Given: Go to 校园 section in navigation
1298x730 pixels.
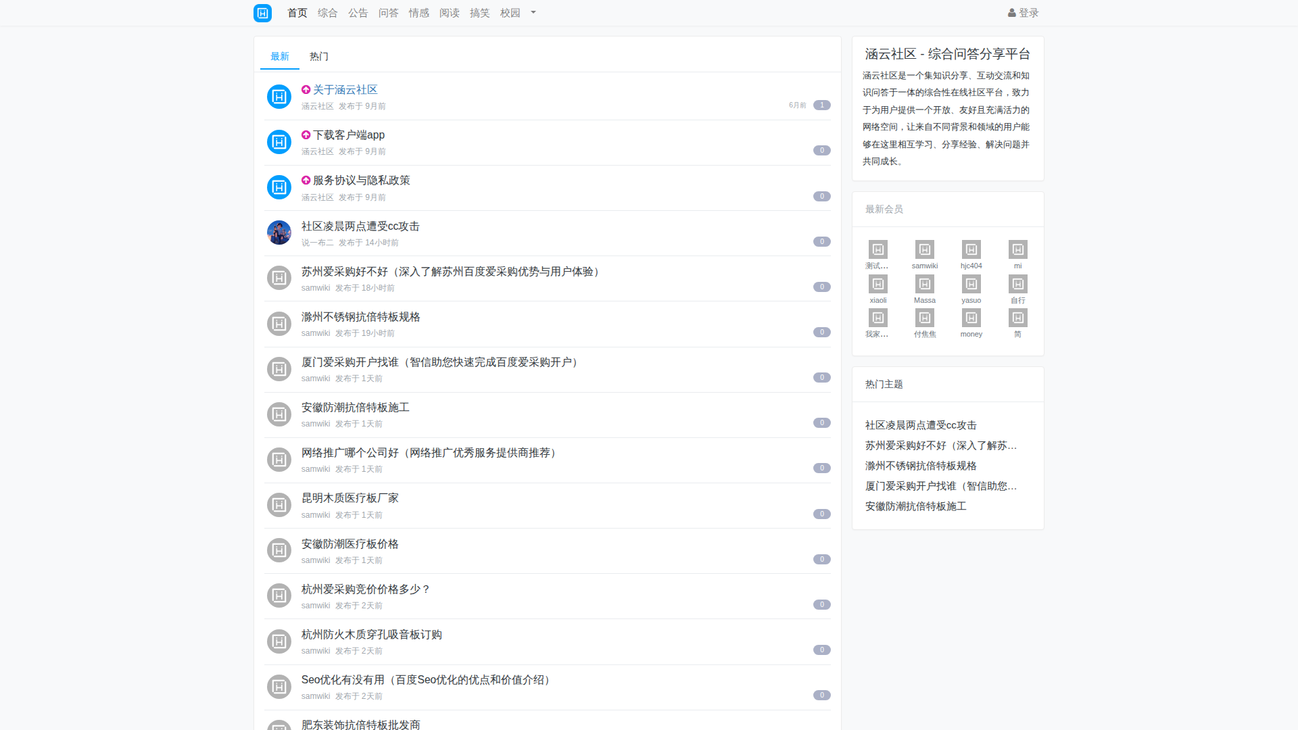Looking at the screenshot, I should click(x=510, y=13).
